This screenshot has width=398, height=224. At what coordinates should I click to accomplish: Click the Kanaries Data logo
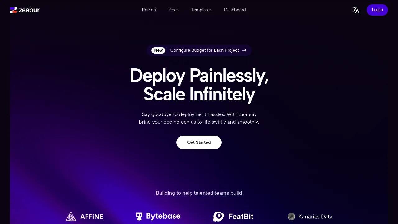[x=310, y=217]
